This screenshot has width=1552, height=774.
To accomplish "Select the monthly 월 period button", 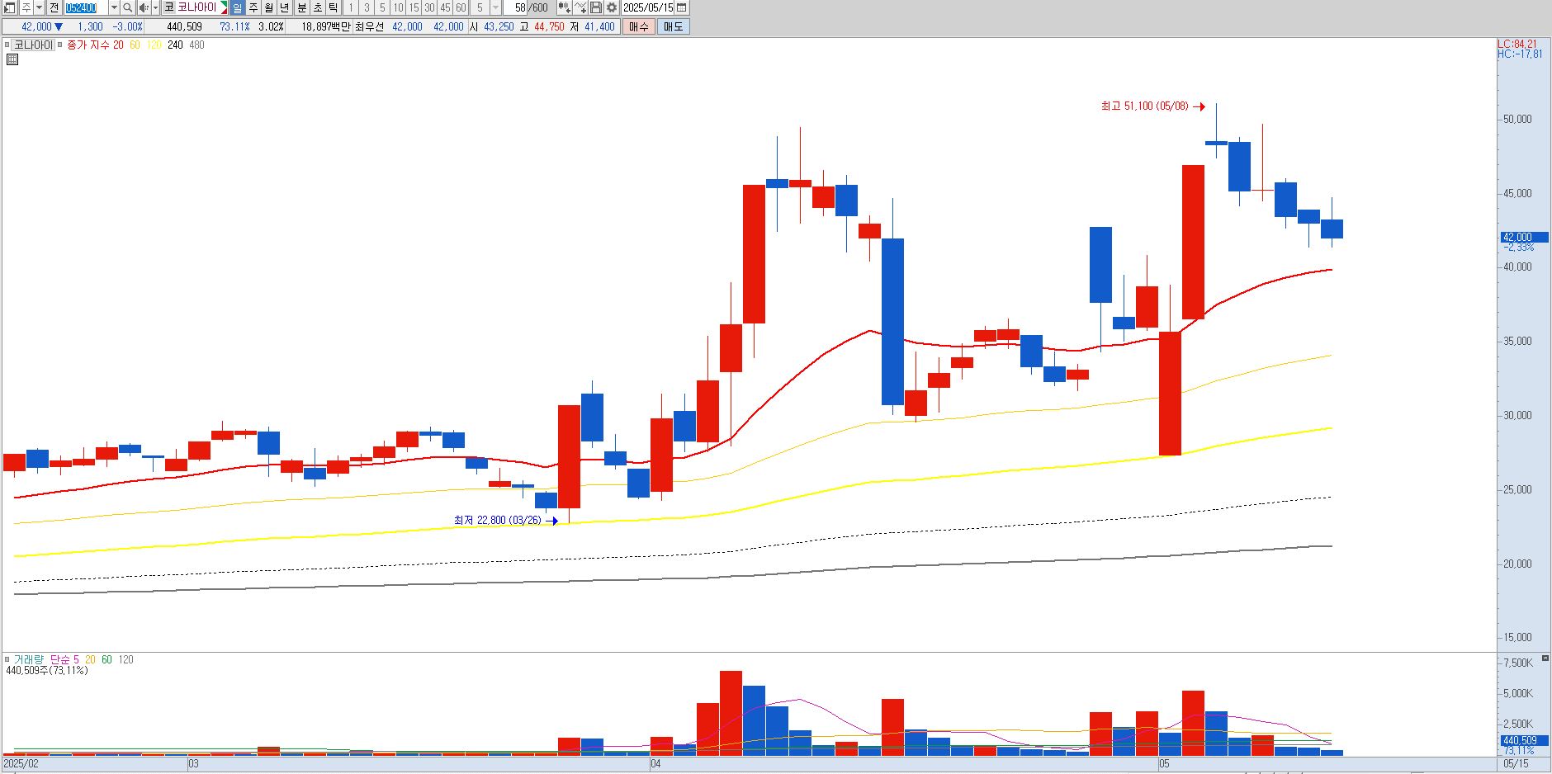I will click(269, 7).
